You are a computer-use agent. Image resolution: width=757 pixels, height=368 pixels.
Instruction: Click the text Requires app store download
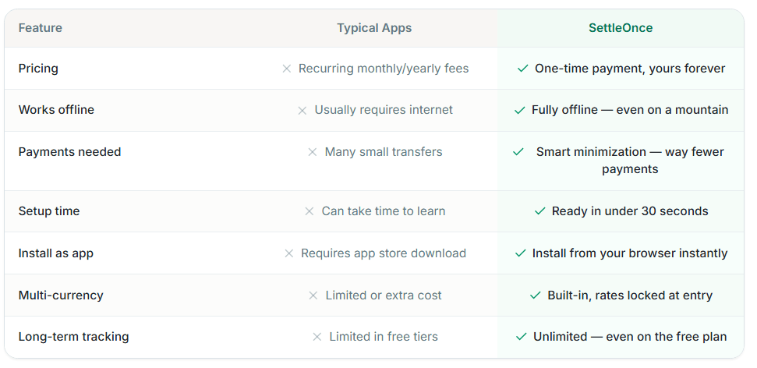click(384, 253)
